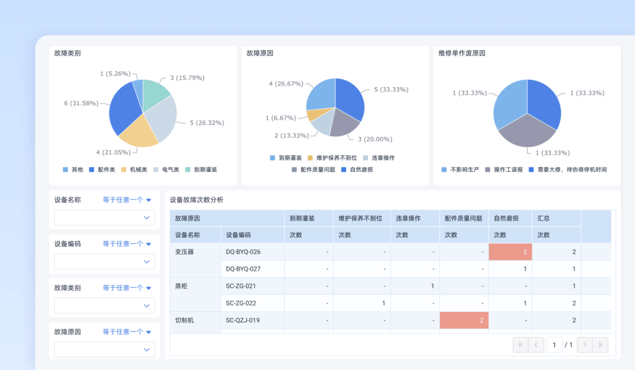
Task: Click the 4 (26.67%) slice in 故障原因
Action: point(321,95)
